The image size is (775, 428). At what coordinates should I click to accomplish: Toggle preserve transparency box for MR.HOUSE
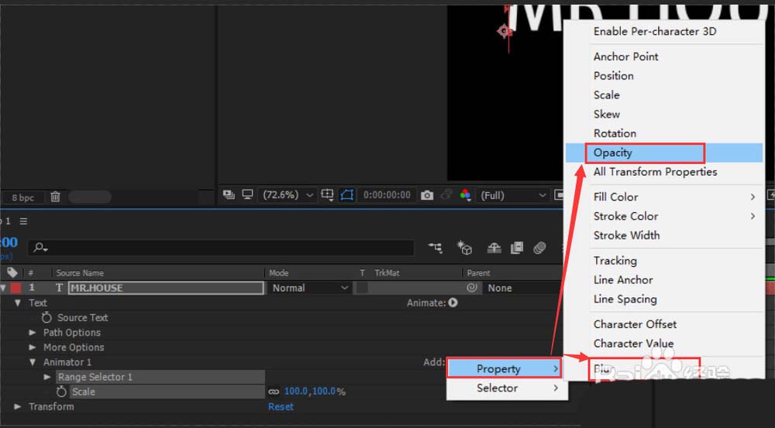coord(362,288)
